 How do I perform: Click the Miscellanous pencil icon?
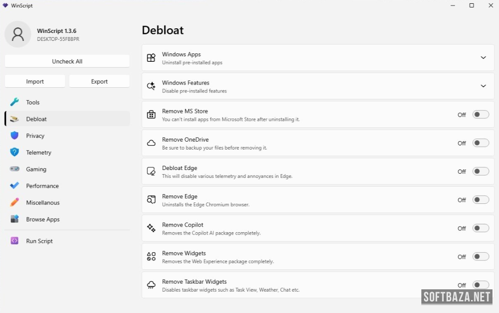pyautogui.click(x=14, y=202)
